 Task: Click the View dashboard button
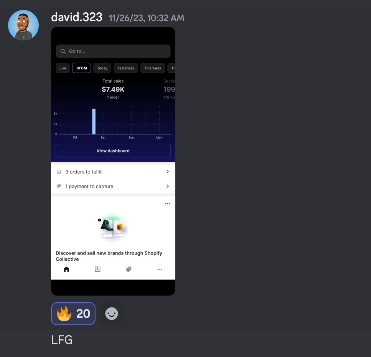pyautogui.click(x=113, y=151)
